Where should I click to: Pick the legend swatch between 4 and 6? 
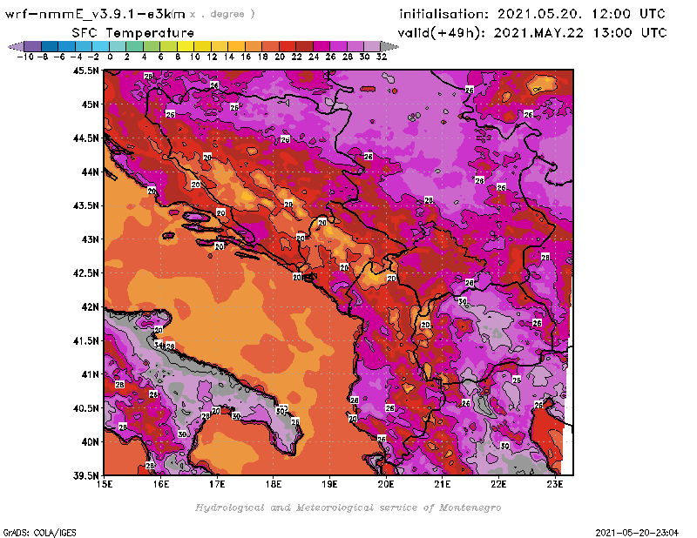152,46
